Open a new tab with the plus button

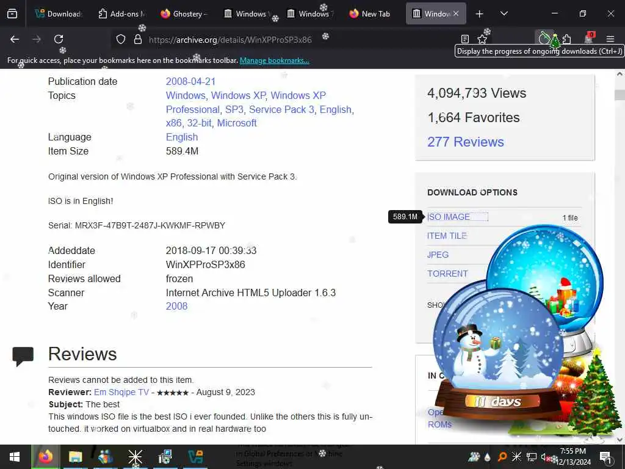[x=480, y=14]
